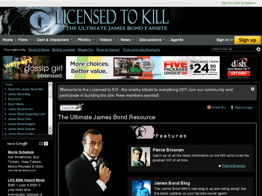Click the EasyEdit pencil button
262x196 pixels.
coord(71,108)
